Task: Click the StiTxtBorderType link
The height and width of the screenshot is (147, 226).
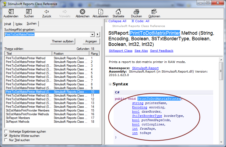Action: tap(147, 116)
